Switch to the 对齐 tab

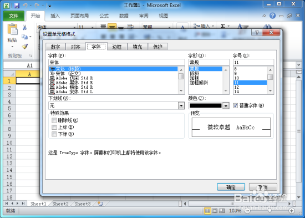pos(75,47)
